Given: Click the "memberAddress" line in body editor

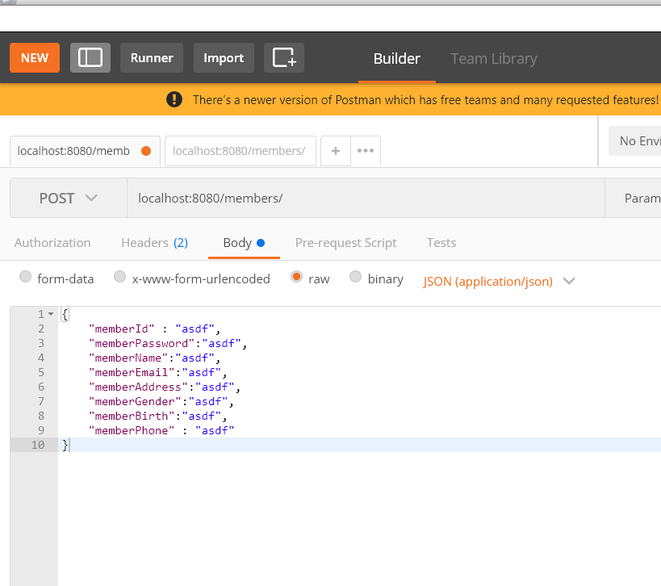Looking at the screenshot, I should point(165,387).
